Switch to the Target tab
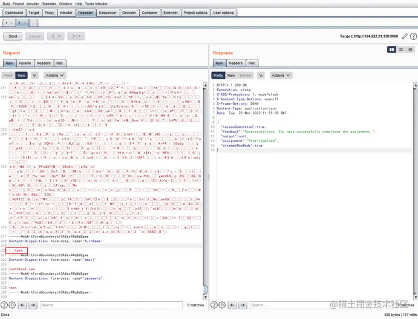Screen dimensions: 418x319 click(x=34, y=13)
